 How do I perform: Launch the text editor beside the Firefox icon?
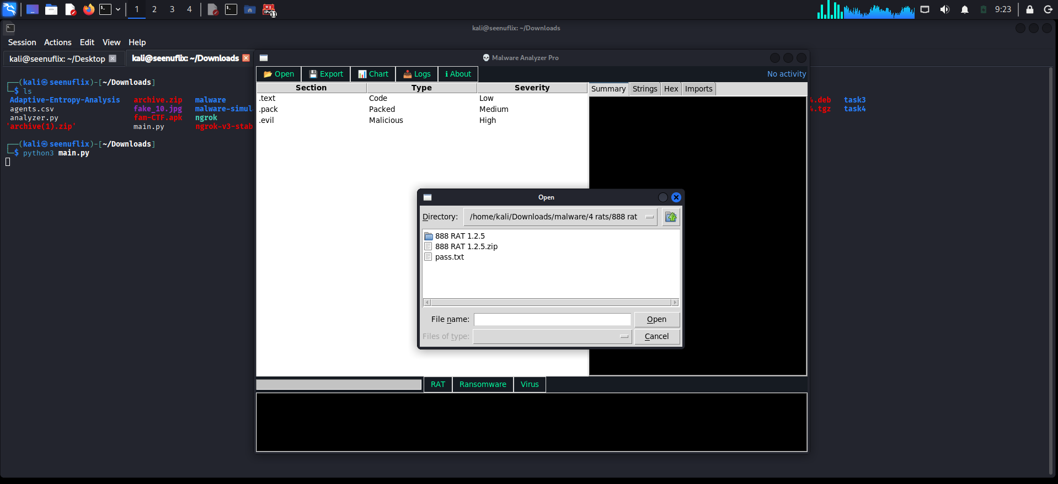70,9
